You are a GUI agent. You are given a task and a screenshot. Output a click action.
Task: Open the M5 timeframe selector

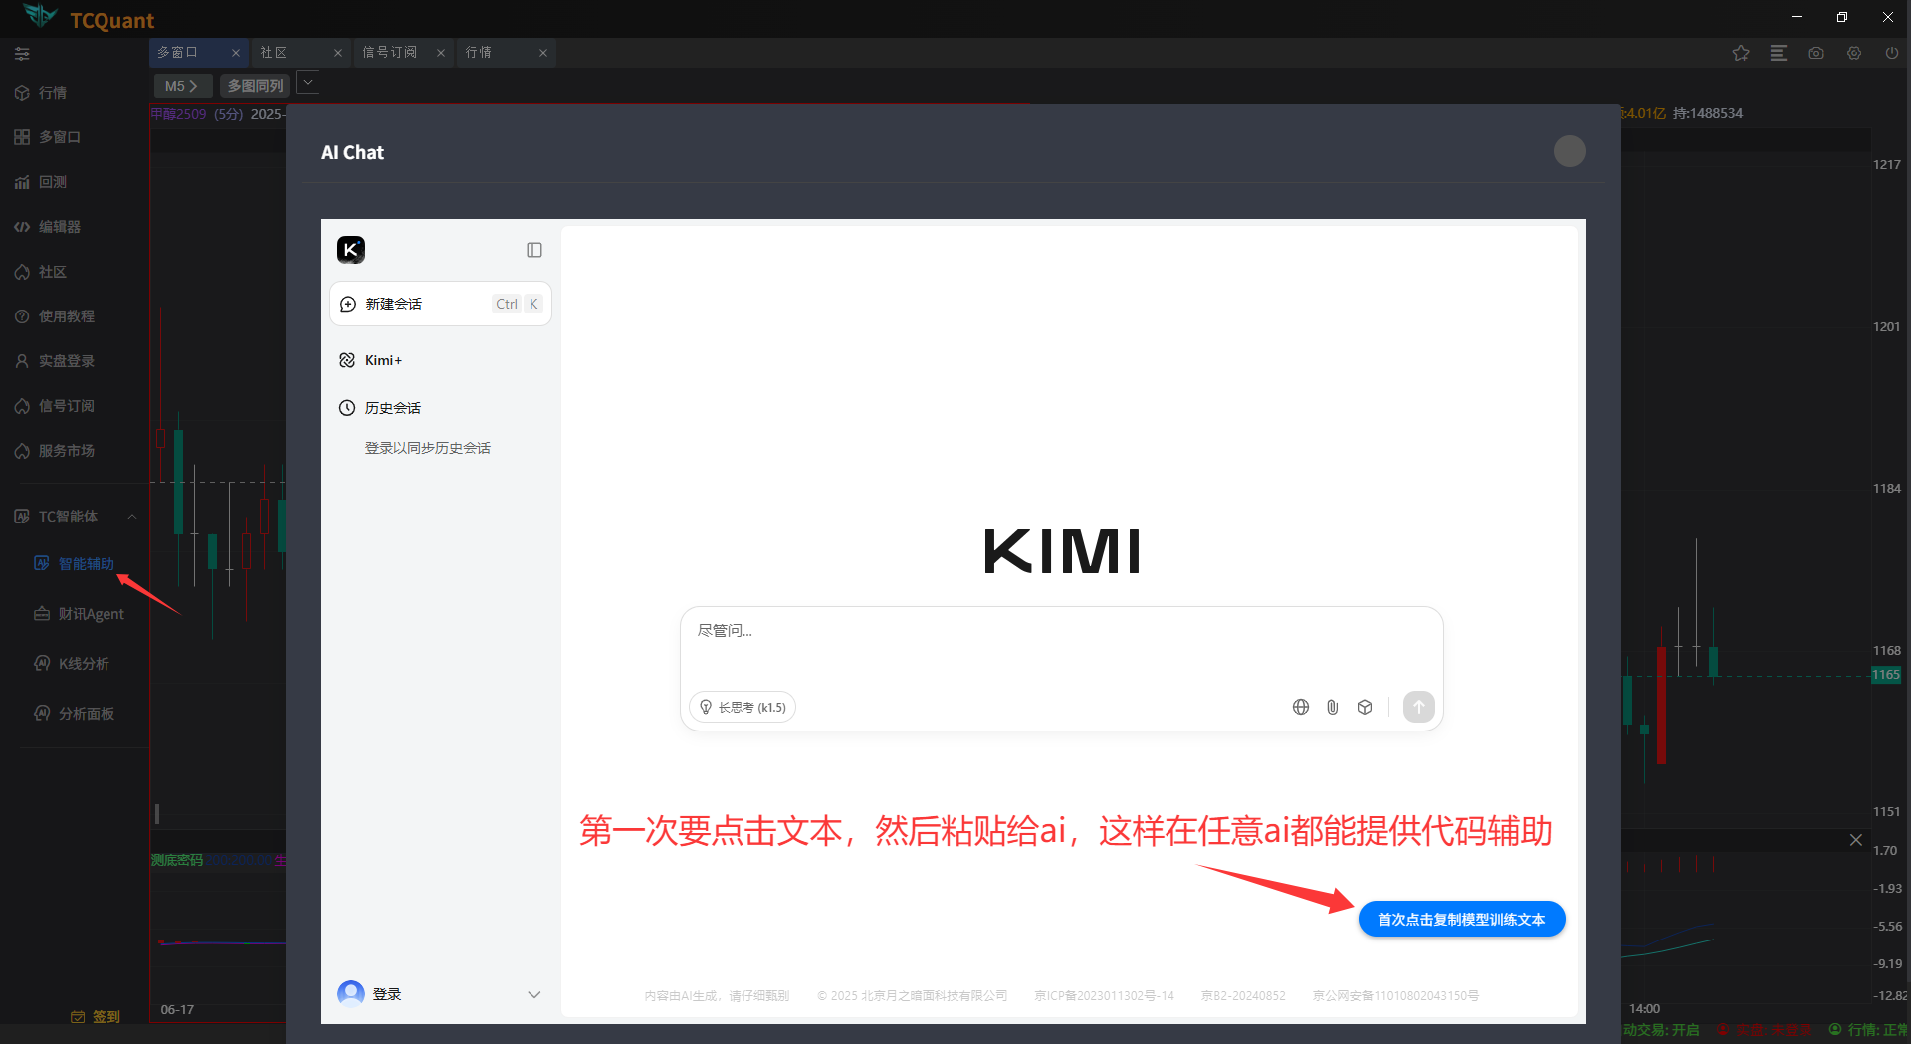coord(182,86)
